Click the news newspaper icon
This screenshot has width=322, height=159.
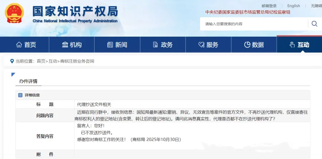[110, 45]
